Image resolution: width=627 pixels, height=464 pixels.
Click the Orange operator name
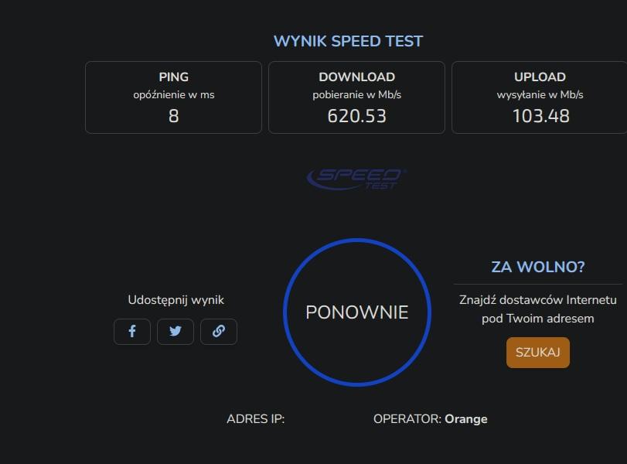tap(466, 419)
